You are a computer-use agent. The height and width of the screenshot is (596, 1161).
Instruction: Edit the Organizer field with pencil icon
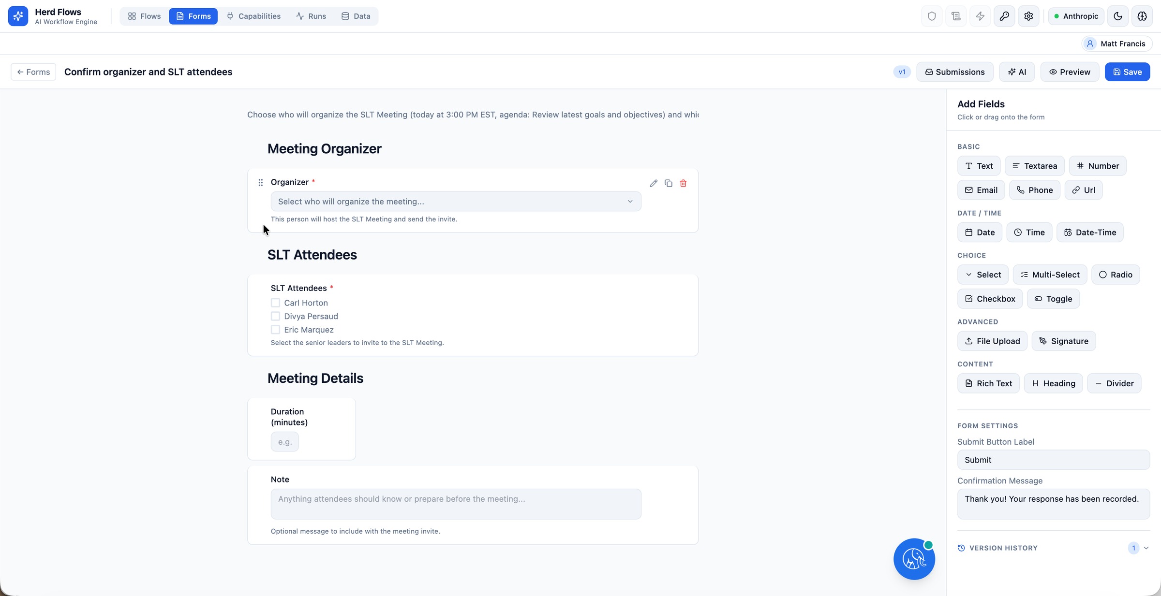[654, 183]
